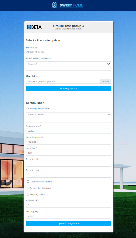Choose the Select all radio option
Image resolution: width=136 pixels, height=238 pixels.
pyautogui.click(x=27, y=48)
